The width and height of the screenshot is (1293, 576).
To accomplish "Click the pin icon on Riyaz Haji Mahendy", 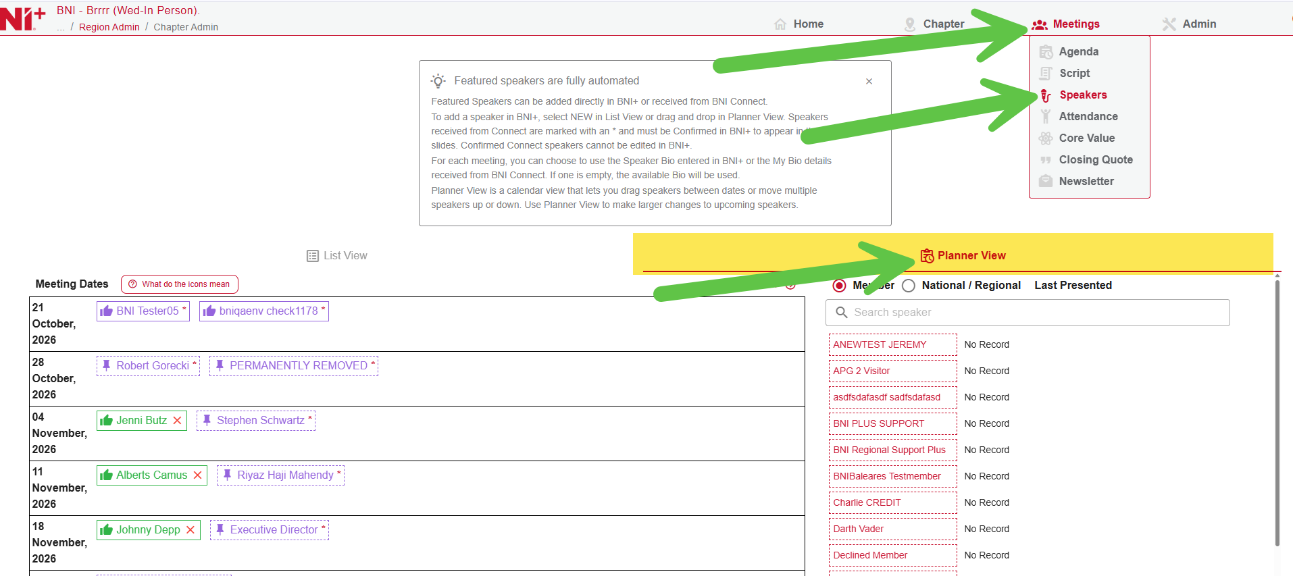I will point(227,475).
